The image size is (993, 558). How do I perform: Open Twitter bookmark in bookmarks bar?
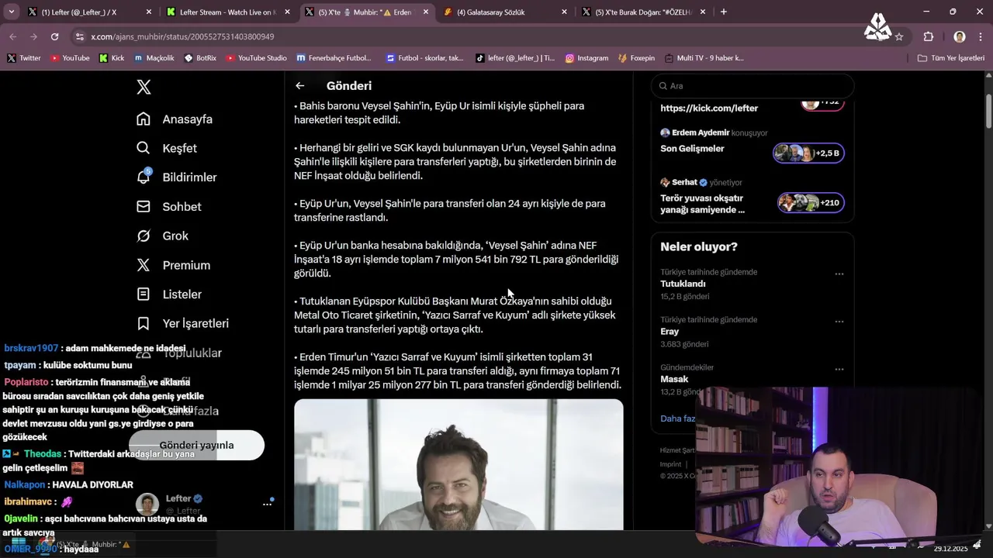click(24, 58)
